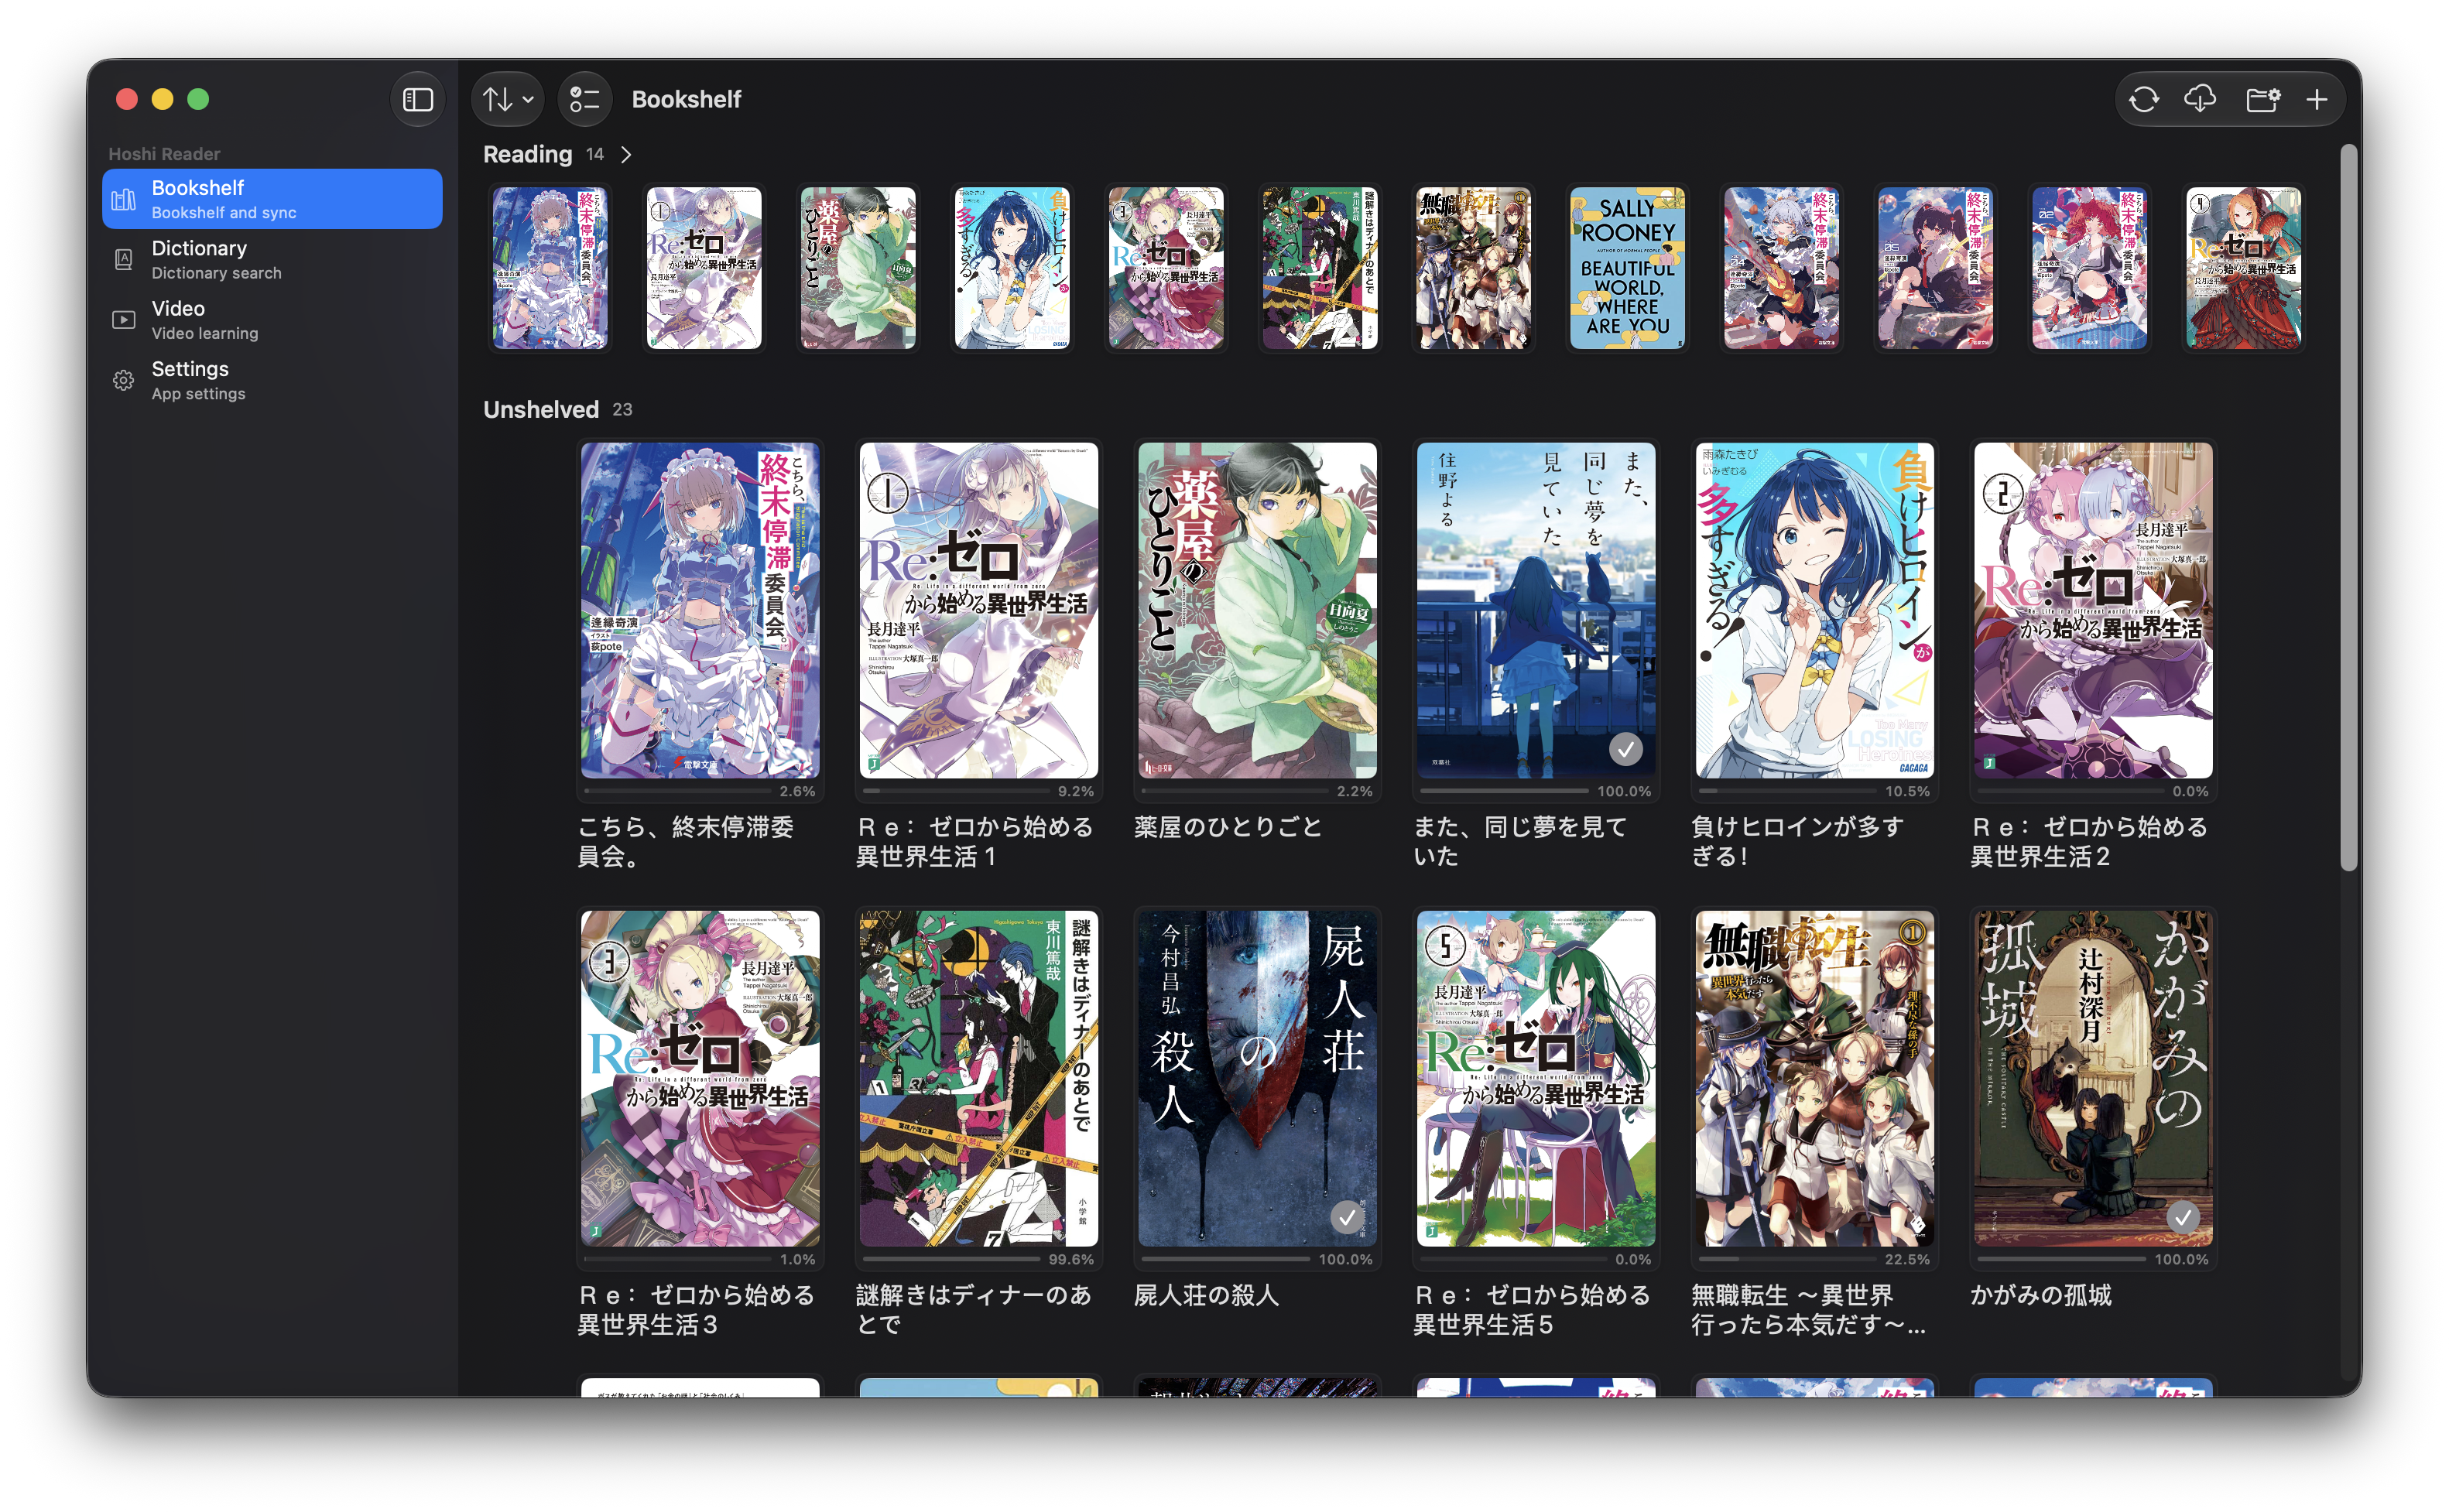Click the select books checklist icon
The height and width of the screenshot is (1512, 2449).
click(x=584, y=99)
